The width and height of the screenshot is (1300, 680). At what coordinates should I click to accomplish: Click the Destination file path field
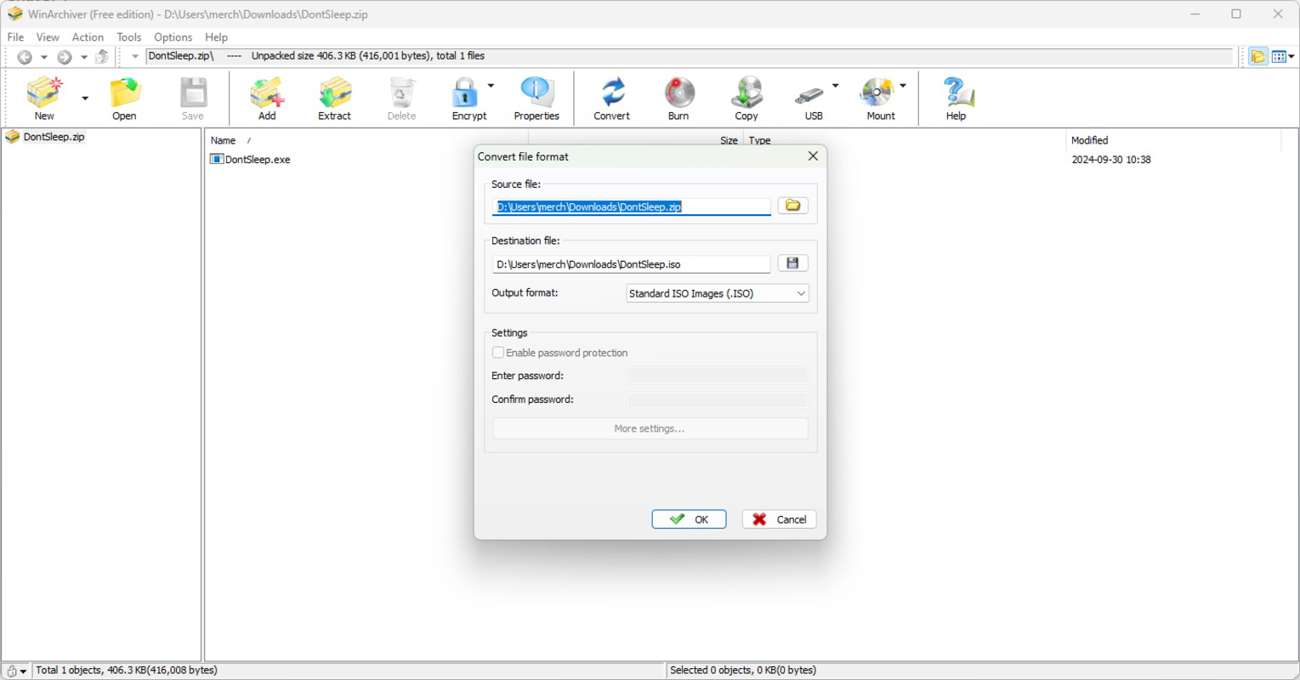coord(631,264)
